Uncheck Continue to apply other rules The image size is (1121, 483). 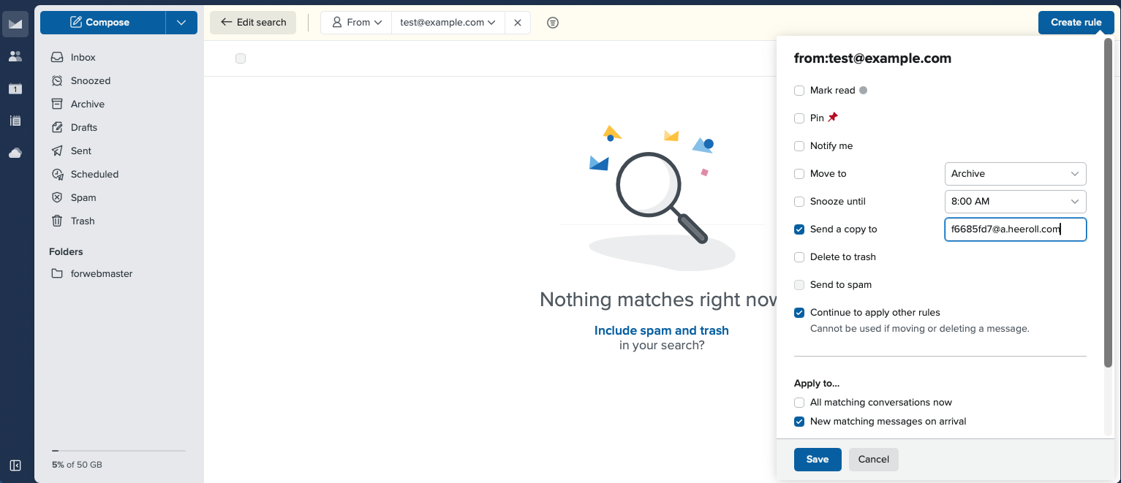pos(799,312)
